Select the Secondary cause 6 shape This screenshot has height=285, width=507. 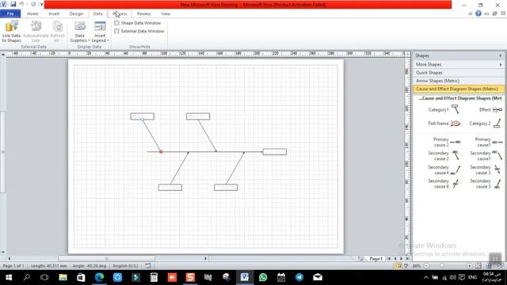(444, 184)
